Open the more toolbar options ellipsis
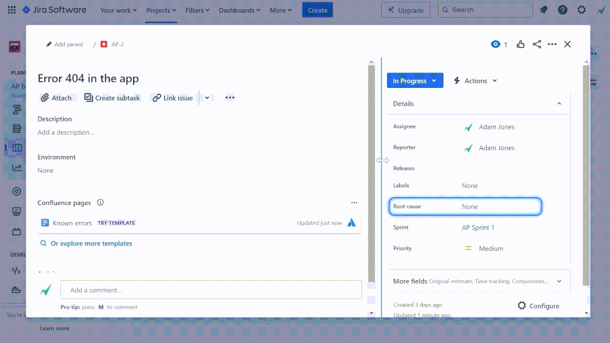Viewport: 610px width, 343px height. click(x=230, y=98)
